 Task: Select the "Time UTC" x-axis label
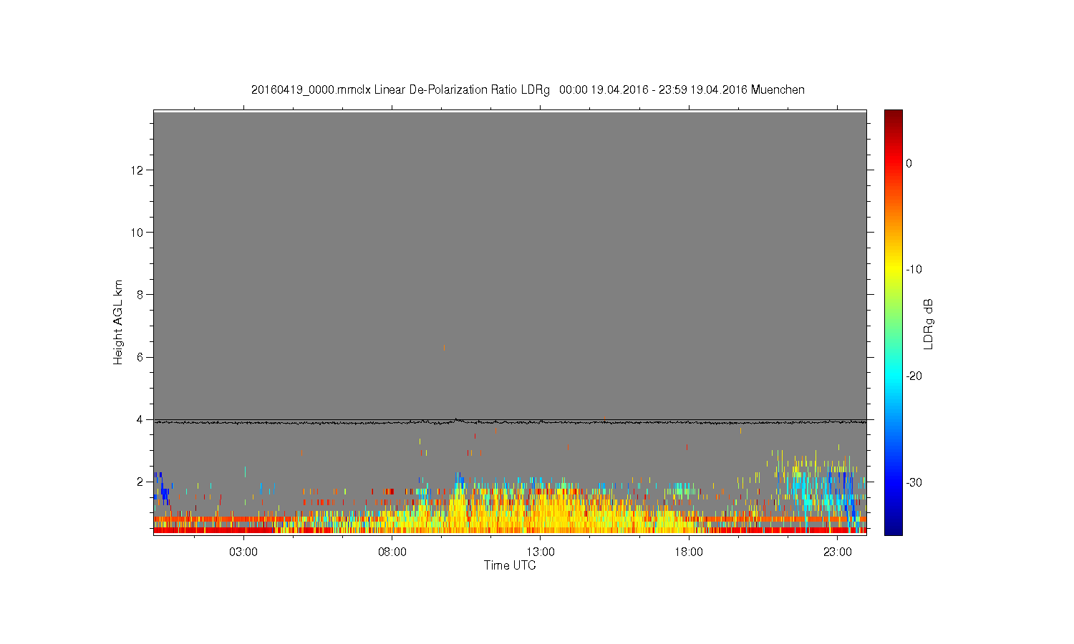click(x=510, y=565)
